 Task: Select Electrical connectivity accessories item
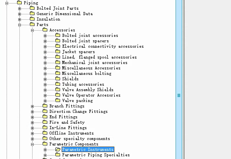tap(103, 46)
